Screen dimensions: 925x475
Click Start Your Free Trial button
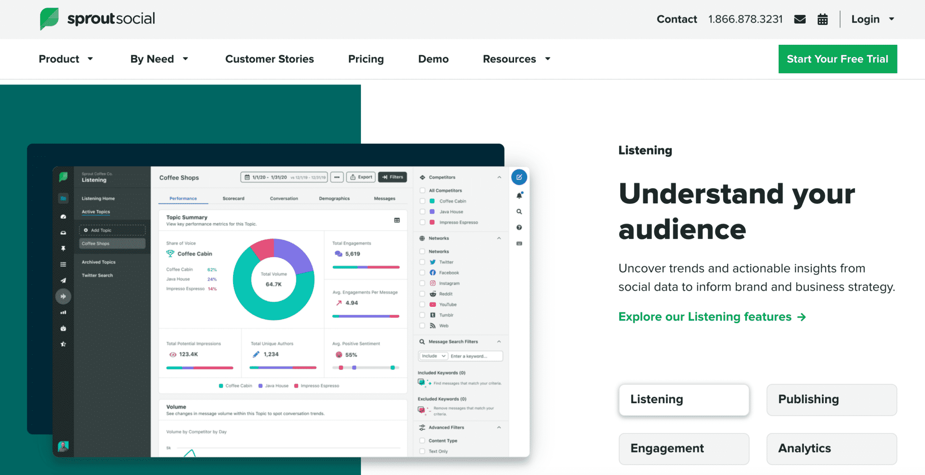pos(838,59)
